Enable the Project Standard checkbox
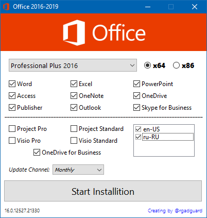 pos(74,129)
